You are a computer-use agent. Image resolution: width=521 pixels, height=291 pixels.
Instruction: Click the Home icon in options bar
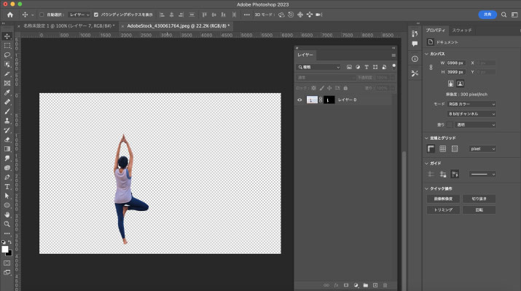point(9,15)
